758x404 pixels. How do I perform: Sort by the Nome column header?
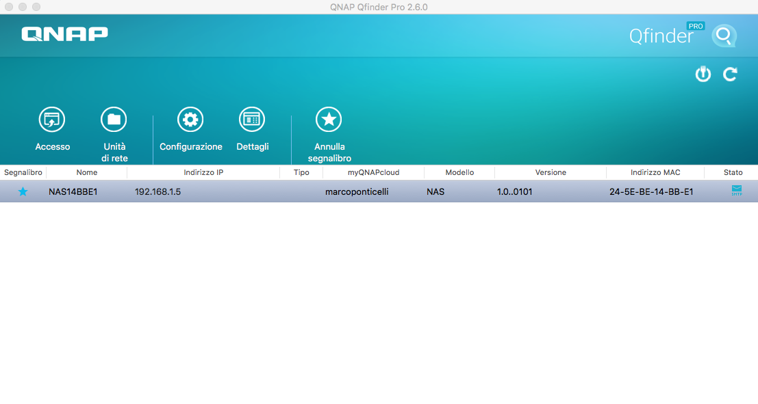click(x=87, y=173)
